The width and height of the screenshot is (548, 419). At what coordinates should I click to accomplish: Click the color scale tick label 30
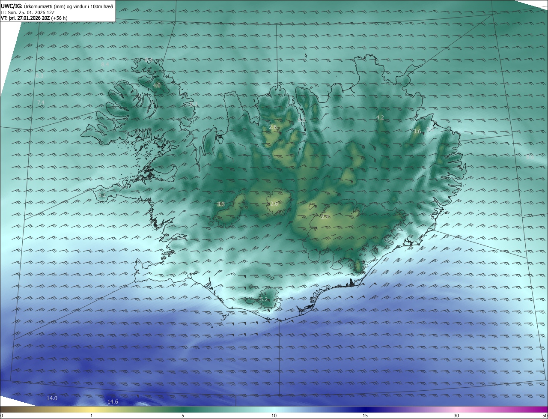click(456, 416)
